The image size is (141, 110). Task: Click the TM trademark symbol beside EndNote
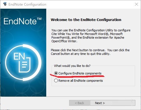point(39,19)
